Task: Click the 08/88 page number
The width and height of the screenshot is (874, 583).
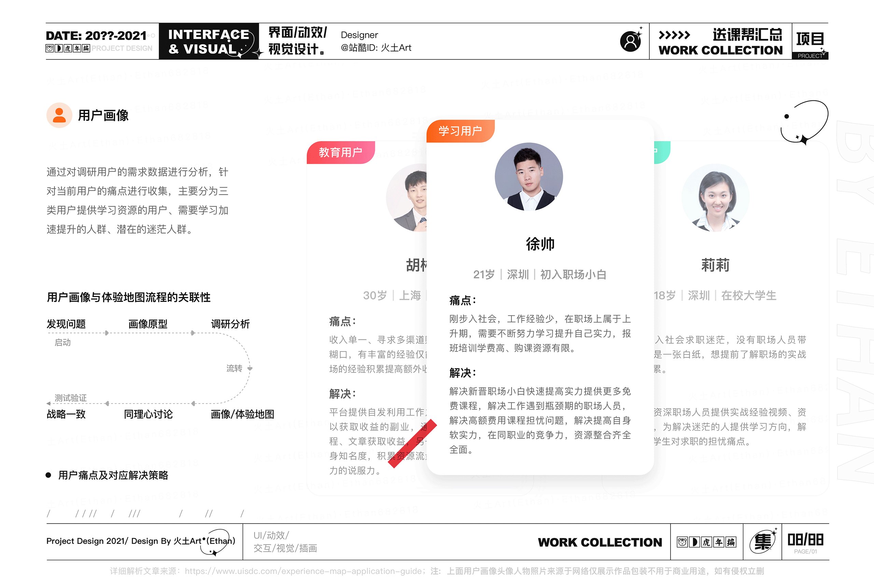Action: [x=805, y=540]
